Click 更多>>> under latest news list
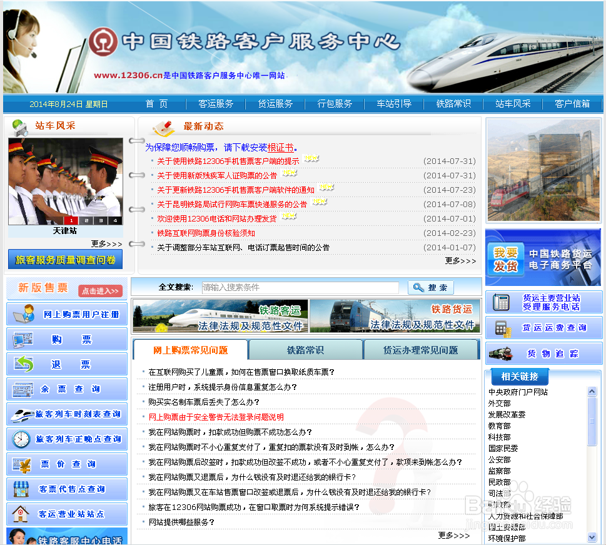 click(x=460, y=261)
